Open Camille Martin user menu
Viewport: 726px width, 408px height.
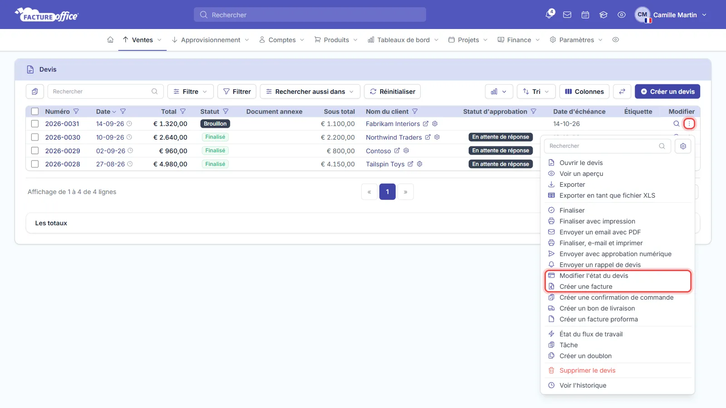tap(671, 15)
